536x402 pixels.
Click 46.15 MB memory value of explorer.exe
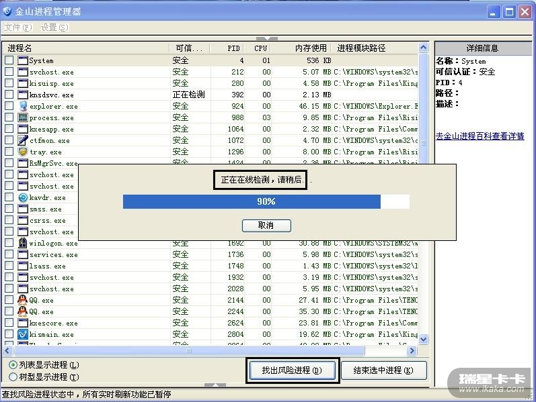click(x=315, y=106)
